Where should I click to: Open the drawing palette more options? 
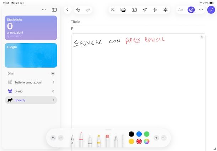point(164,138)
